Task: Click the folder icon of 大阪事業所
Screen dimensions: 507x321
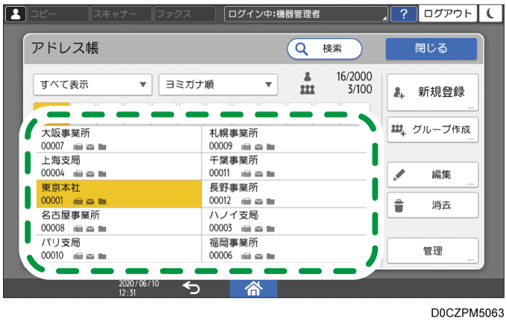Action: pyautogui.click(x=102, y=147)
